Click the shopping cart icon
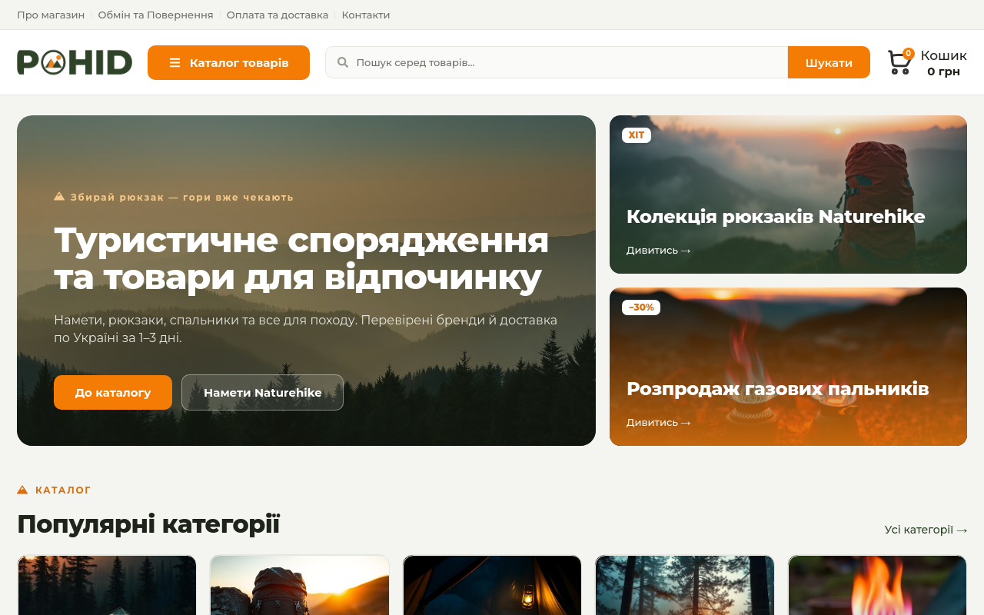984x615 pixels. coord(899,62)
